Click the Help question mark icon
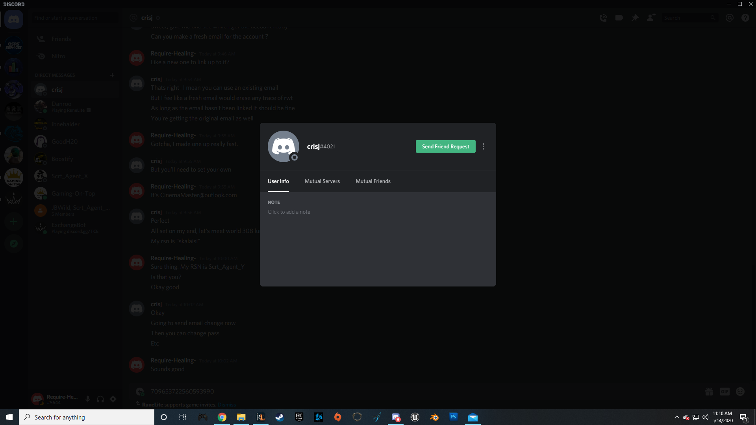 pyautogui.click(x=745, y=18)
